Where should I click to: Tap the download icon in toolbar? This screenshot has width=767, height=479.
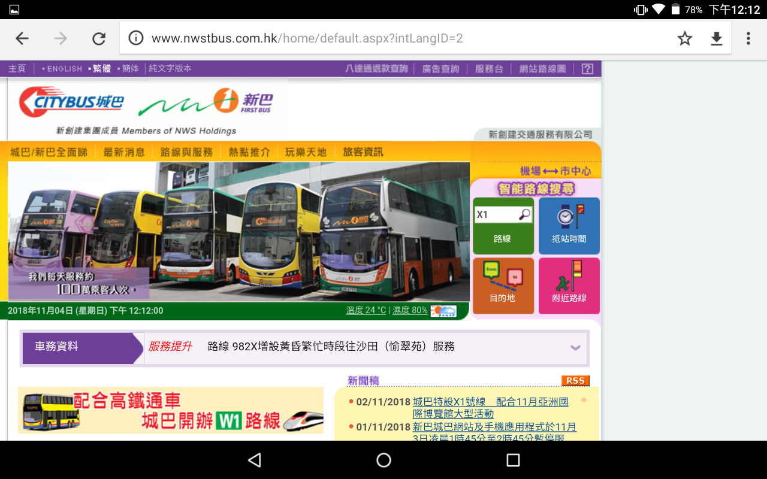coord(716,38)
